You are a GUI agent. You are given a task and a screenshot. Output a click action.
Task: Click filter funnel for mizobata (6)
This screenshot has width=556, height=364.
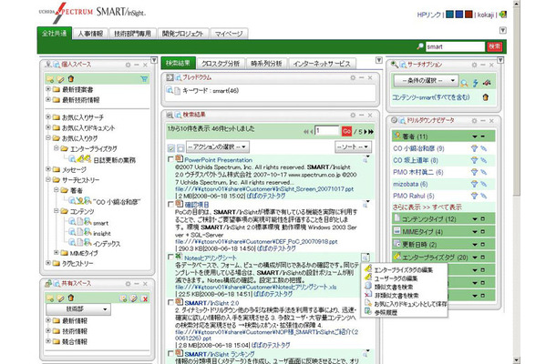(474, 184)
